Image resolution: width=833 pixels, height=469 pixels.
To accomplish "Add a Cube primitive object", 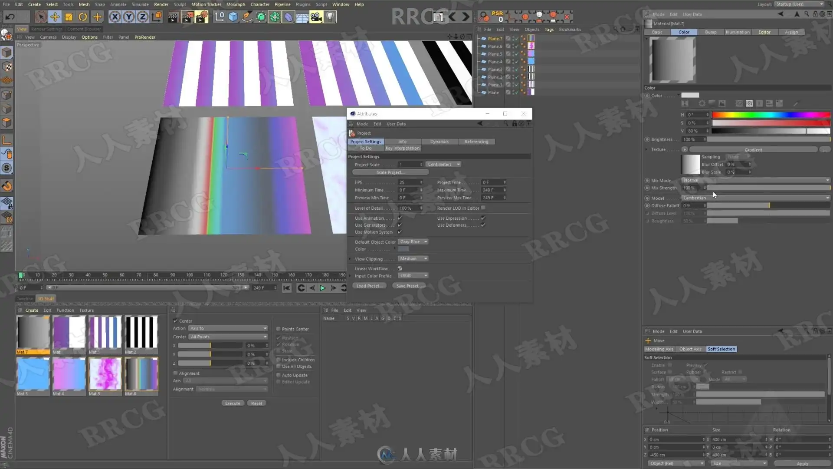I will pyautogui.click(x=233, y=17).
